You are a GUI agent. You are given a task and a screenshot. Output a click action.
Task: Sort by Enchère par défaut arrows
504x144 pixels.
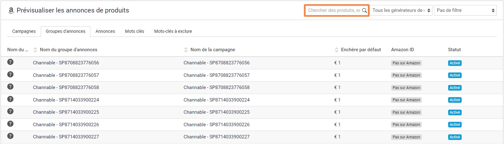(x=336, y=50)
